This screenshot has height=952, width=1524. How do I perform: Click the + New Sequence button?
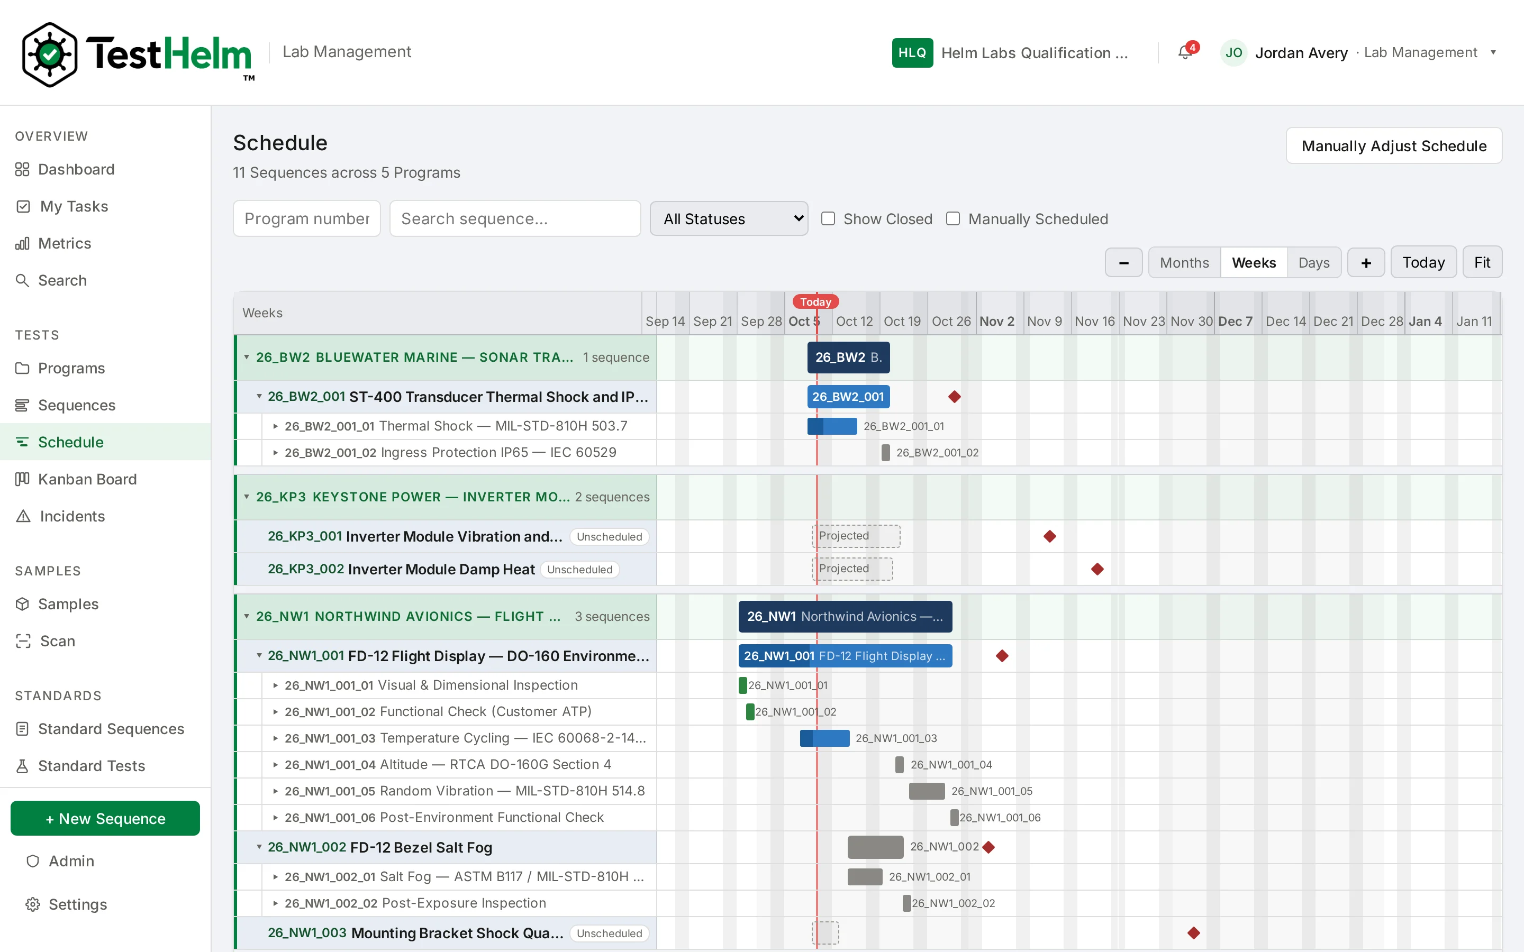105,819
